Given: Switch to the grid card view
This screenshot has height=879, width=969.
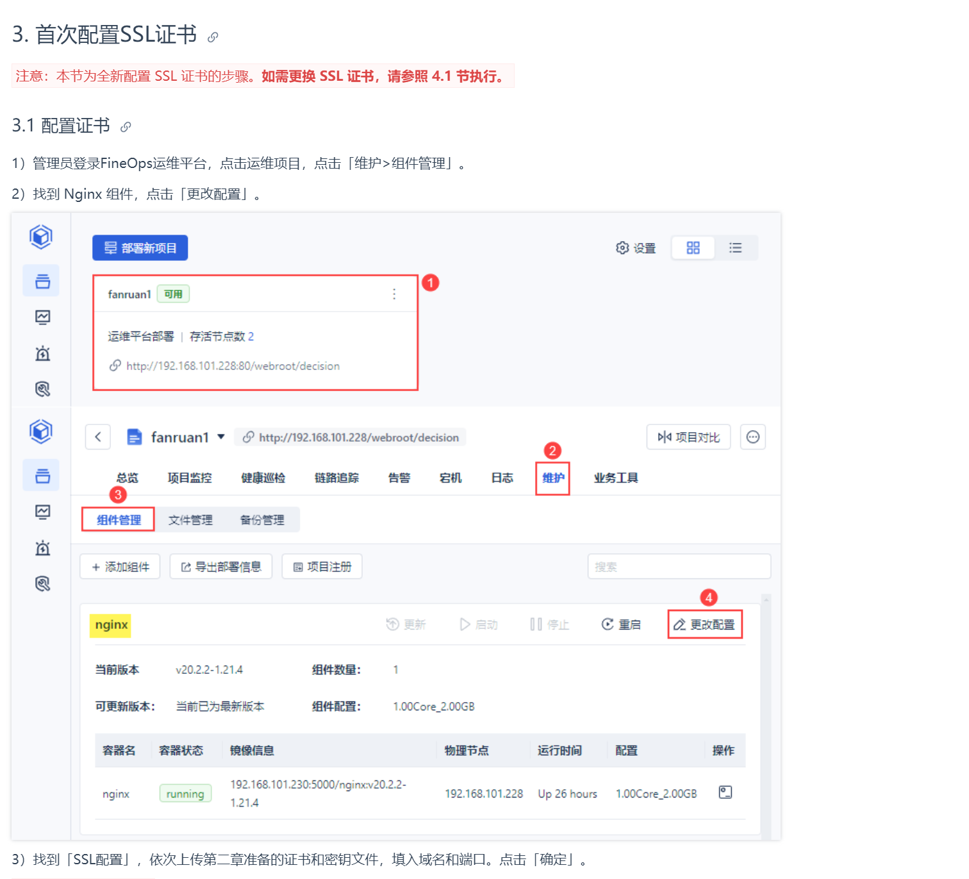Looking at the screenshot, I should (x=693, y=248).
